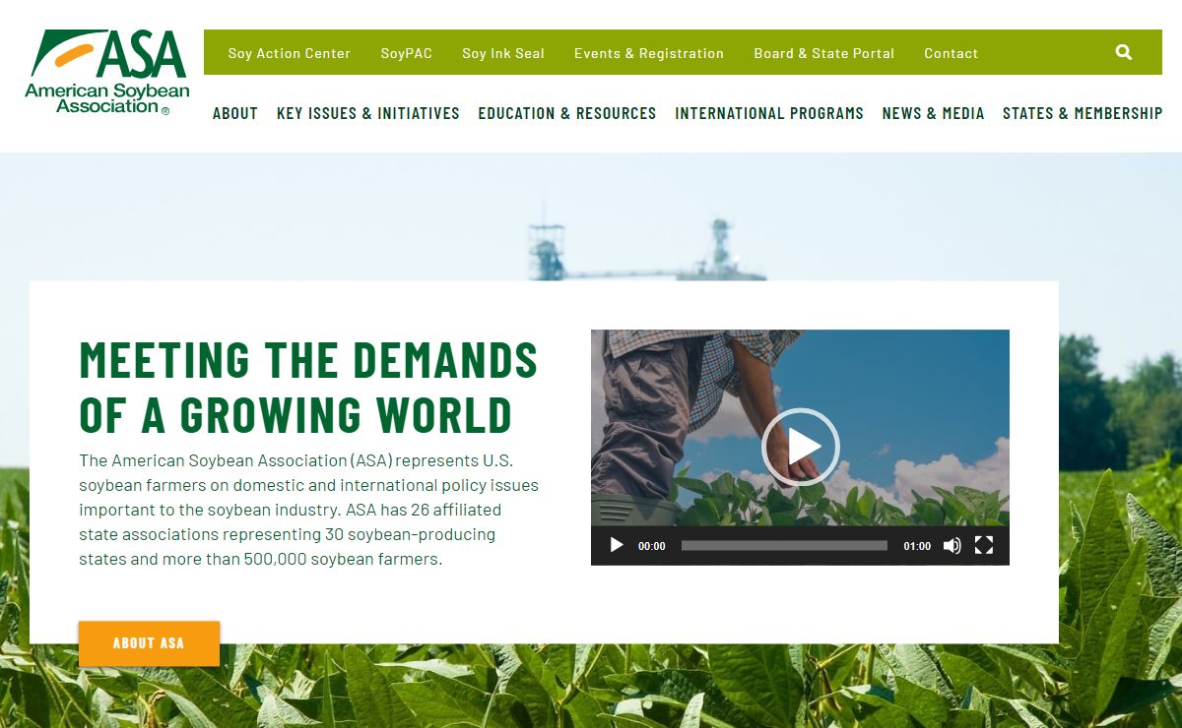
Task: Open International Programs menu
Action: point(769,113)
